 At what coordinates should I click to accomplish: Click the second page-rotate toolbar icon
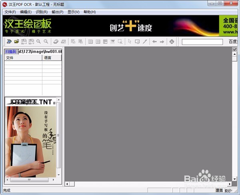(31, 41)
